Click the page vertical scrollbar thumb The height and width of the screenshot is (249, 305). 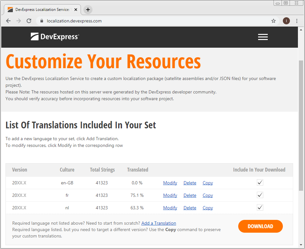click(x=301, y=125)
